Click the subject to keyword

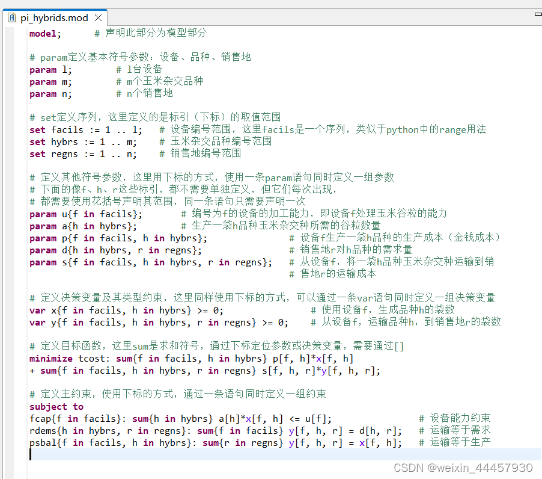pos(56,406)
